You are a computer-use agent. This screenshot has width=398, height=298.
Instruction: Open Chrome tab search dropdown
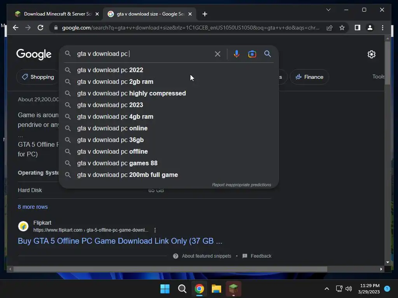328,10
